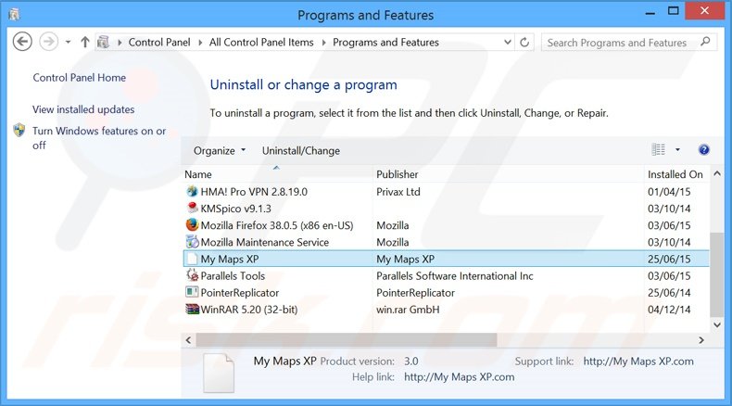Image resolution: width=732 pixels, height=406 pixels.
Task: Maximize the Programs and Features window
Action: 674,11
